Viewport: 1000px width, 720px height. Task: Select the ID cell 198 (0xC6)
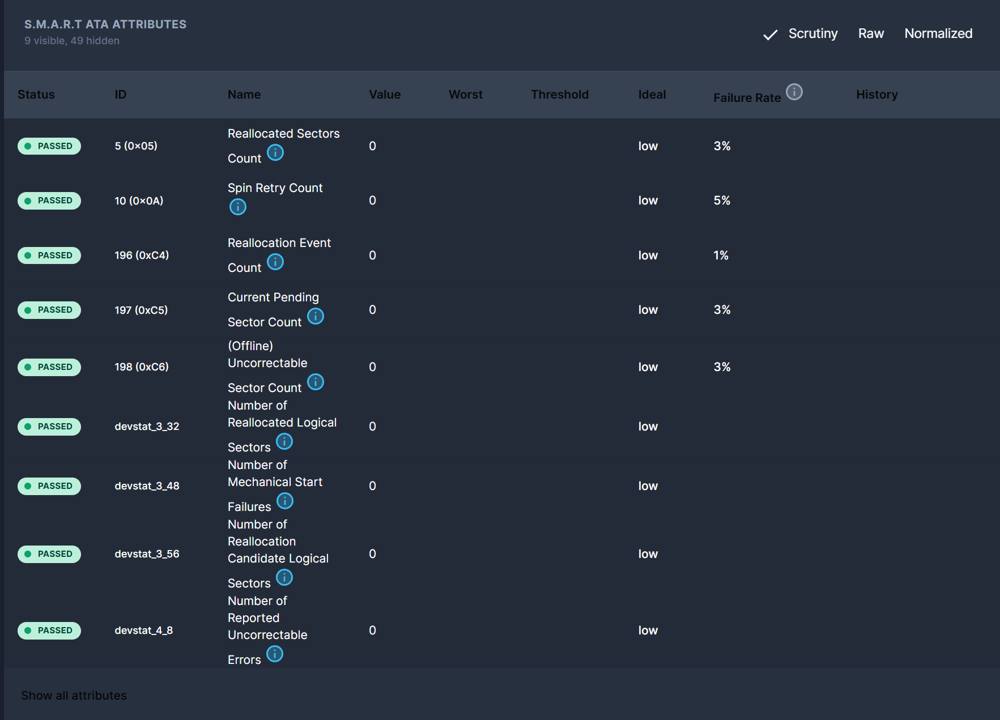[x=142, y=367]
